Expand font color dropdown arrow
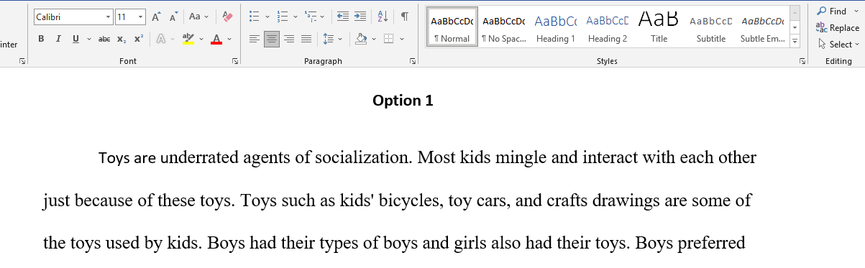 coord(229,39)
